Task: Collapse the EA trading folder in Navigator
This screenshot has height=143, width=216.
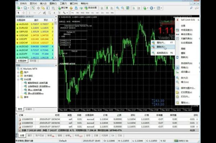Action: coord(18,79)
